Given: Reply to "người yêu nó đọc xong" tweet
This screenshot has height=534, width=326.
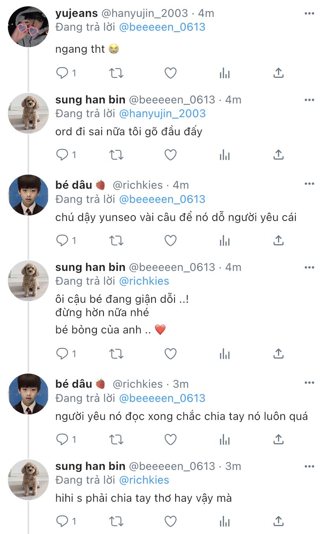Looking at the screenshot, I should tap(63, 439).
